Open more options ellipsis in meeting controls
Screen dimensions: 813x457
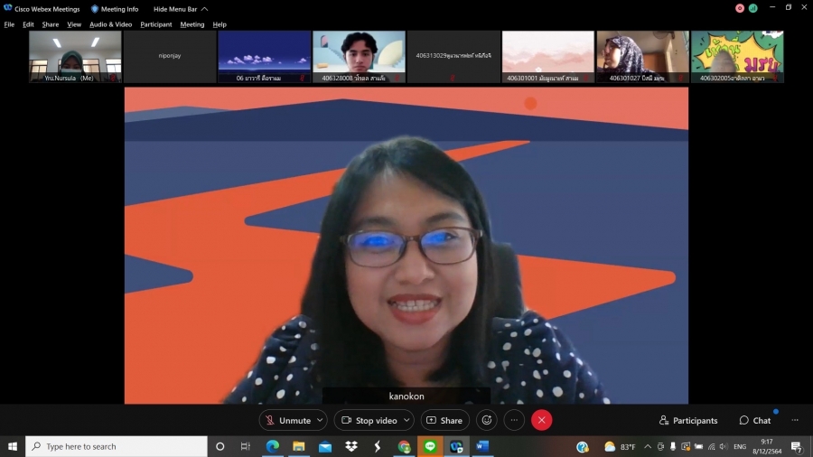pos(514,420)
